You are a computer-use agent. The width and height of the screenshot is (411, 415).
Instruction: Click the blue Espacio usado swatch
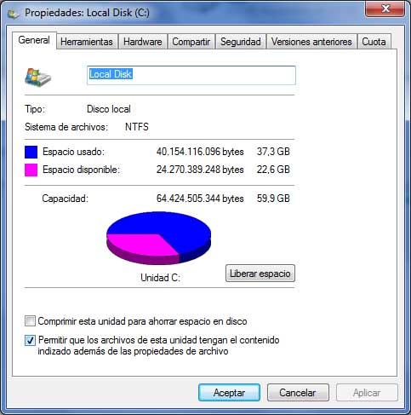pyautogui.click(x=31, y=152)
